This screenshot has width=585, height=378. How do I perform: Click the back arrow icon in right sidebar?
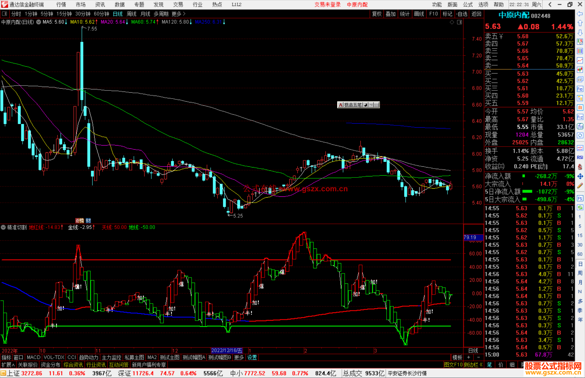(580, 14)
